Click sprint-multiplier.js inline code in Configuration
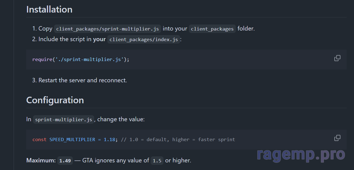 click(64, 120)
